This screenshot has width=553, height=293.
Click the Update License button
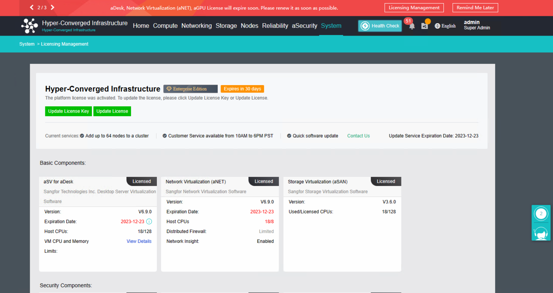point(112,111)
